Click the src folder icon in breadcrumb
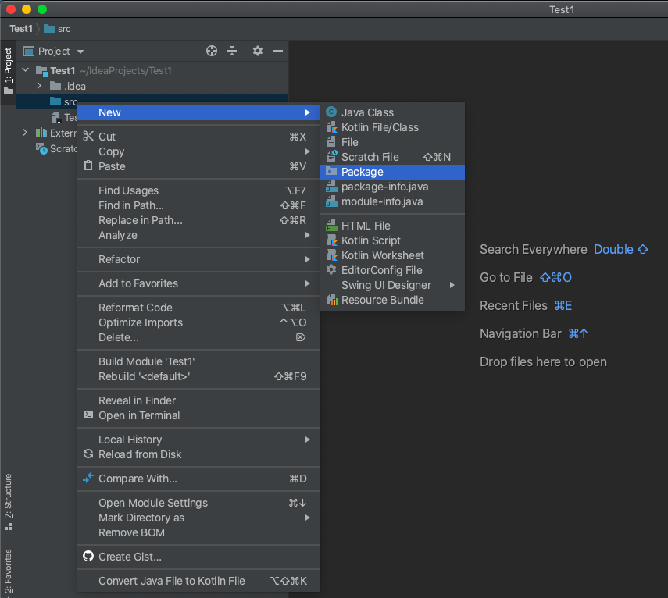The image size is (668, 598). point(49,29)
